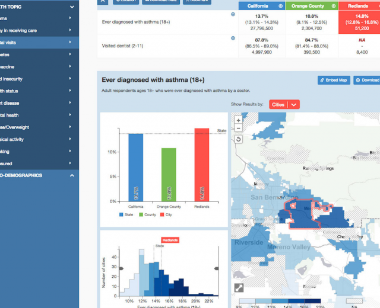Screen dimensions: 380x308
Task: Collapse the Health Topic section
Action: coord(72,7)
